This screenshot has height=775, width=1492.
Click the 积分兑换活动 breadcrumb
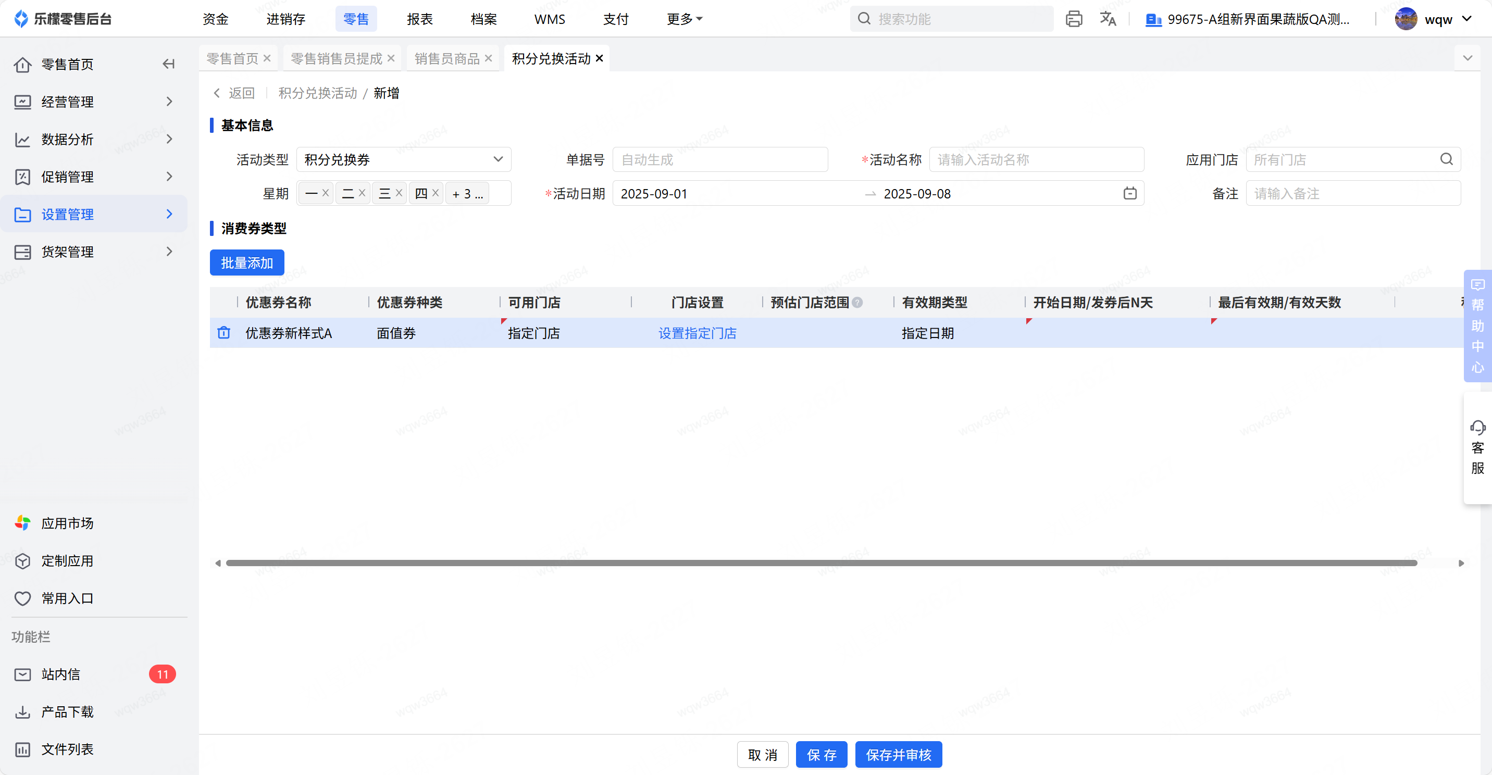pos(317,93)
